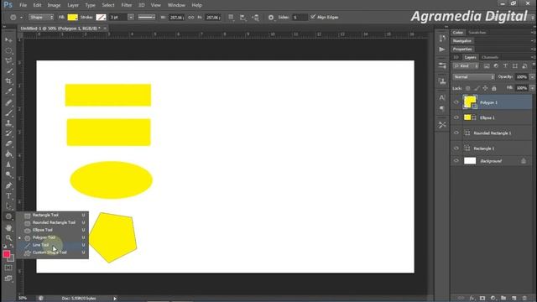Click the Sides input field
The width and height of the screenshot is (537, 302).
[300, 17]
